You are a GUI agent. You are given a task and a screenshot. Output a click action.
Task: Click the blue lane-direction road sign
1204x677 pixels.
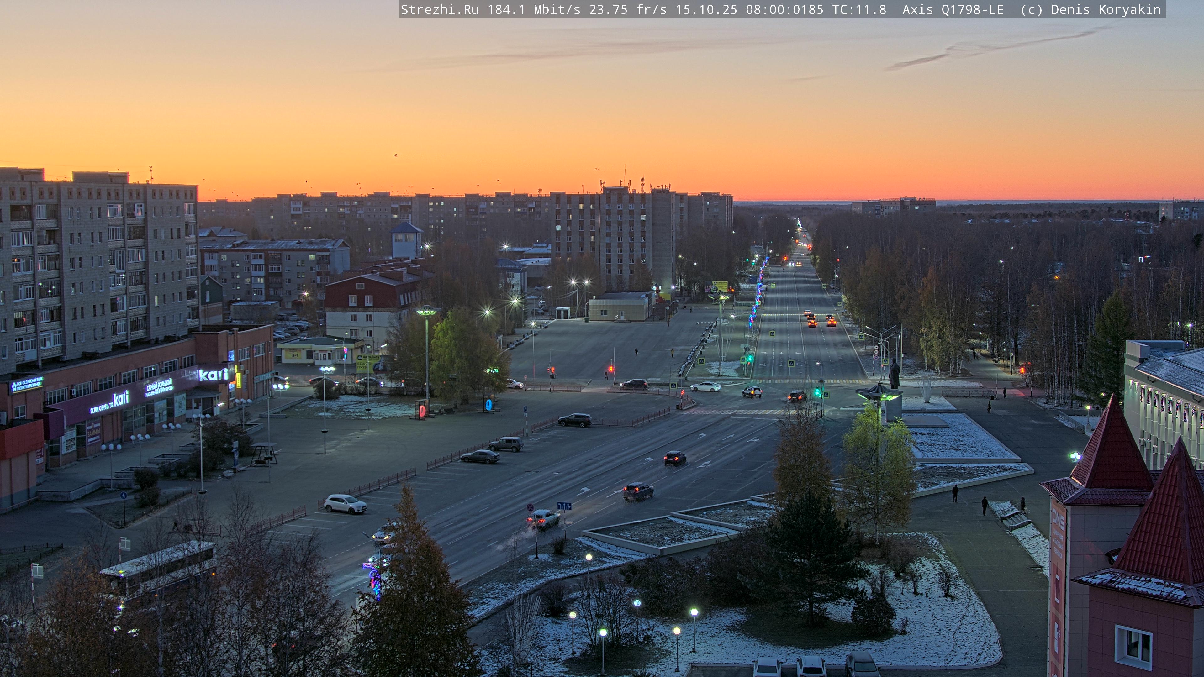point(564,506)
